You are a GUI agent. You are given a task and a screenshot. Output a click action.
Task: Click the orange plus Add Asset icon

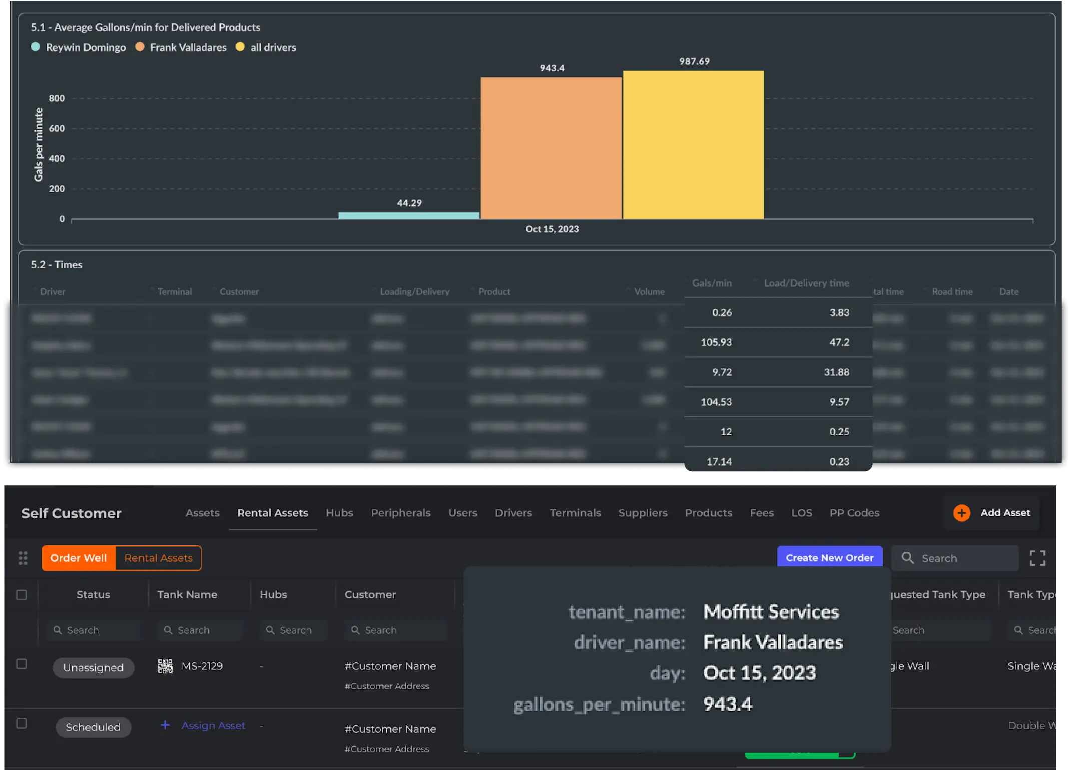[x=961, y=513]
